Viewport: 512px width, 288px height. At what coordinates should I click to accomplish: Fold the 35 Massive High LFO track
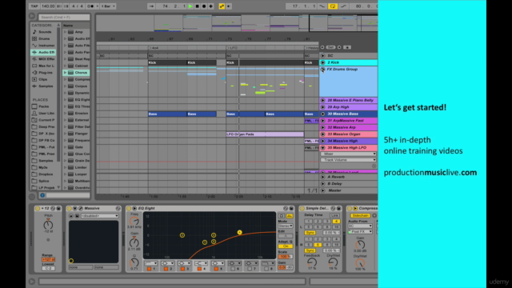[322, 148]
